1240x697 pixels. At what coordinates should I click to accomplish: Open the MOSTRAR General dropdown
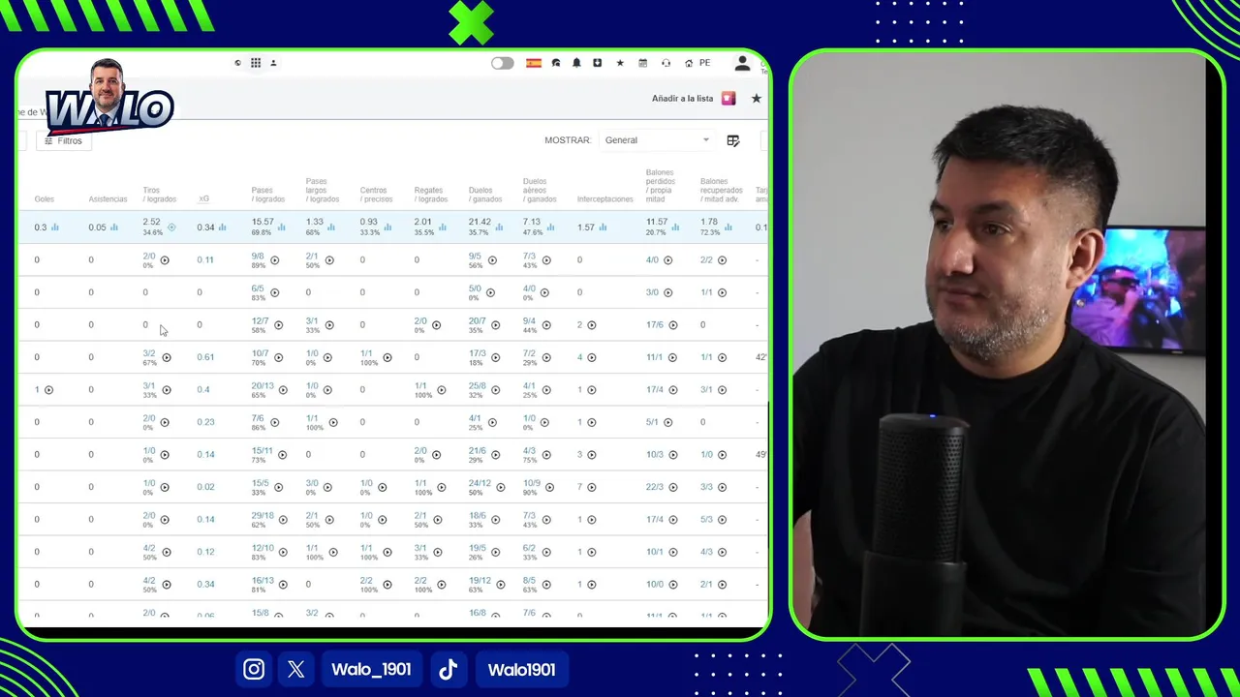pos(657,140)
